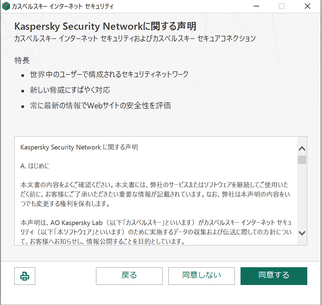The width and height of the screenshot is (322, 305).
Task: Click the 'A. はじめに' section heading
Action: pyautogui.click(x=35, y=166)
